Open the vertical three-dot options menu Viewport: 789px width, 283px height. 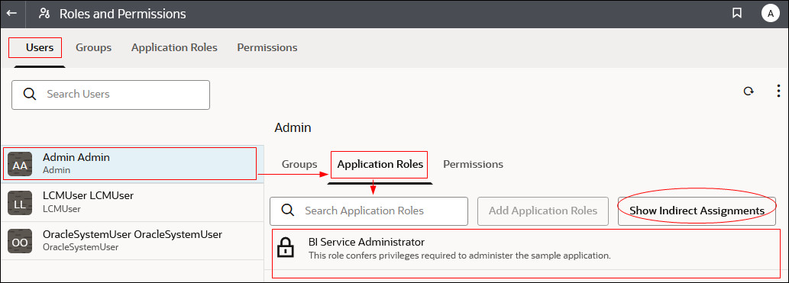pos(778,91)
